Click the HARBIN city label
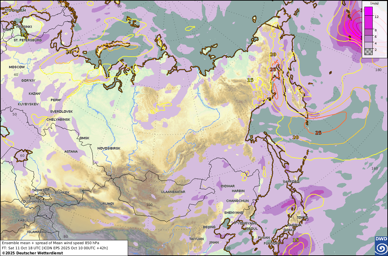Viewport: 388px width, 256px height. 238,191
